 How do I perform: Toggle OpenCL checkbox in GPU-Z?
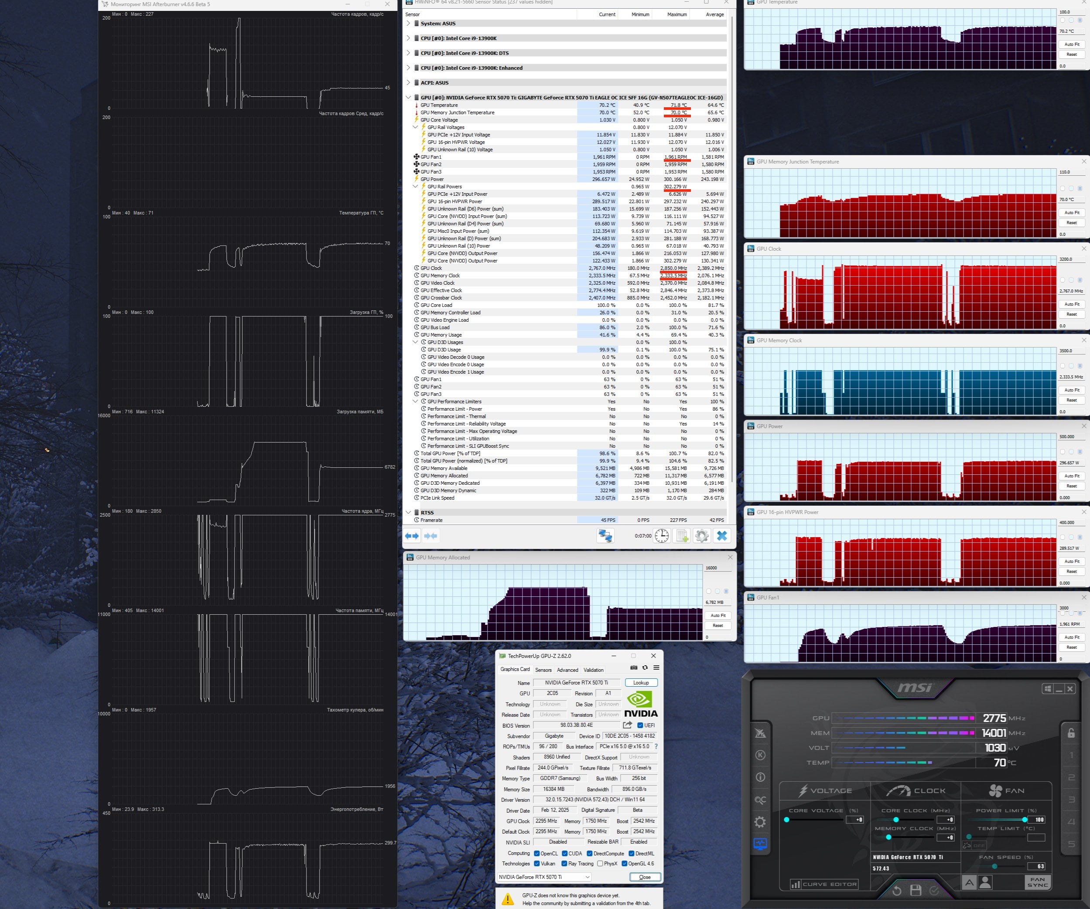(536, 854)
